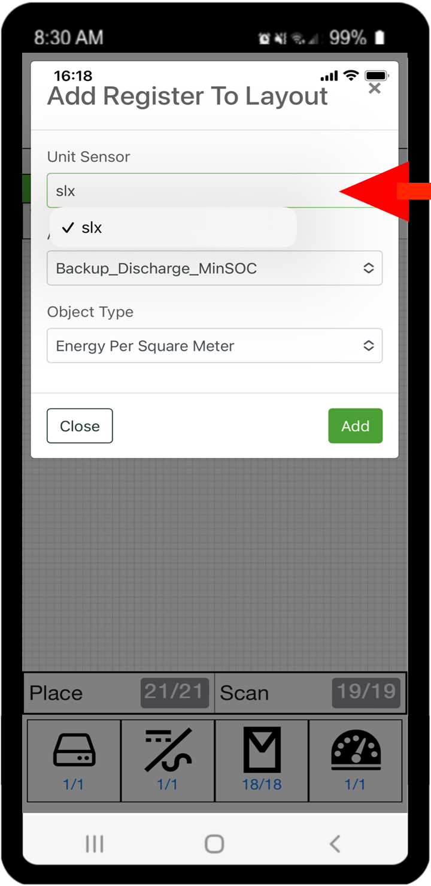
Task: Tap the storage drive icon labeled 1/1
Action: pyautogui.click(x=74, y=750)
